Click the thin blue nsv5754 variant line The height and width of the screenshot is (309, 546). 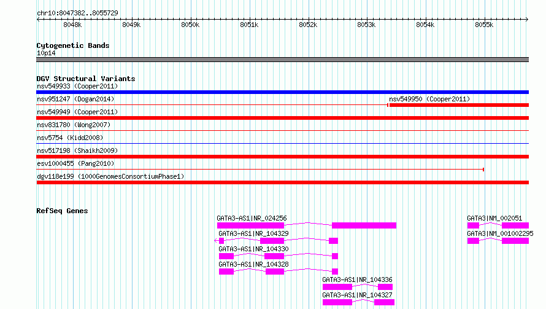click(282, 143)
